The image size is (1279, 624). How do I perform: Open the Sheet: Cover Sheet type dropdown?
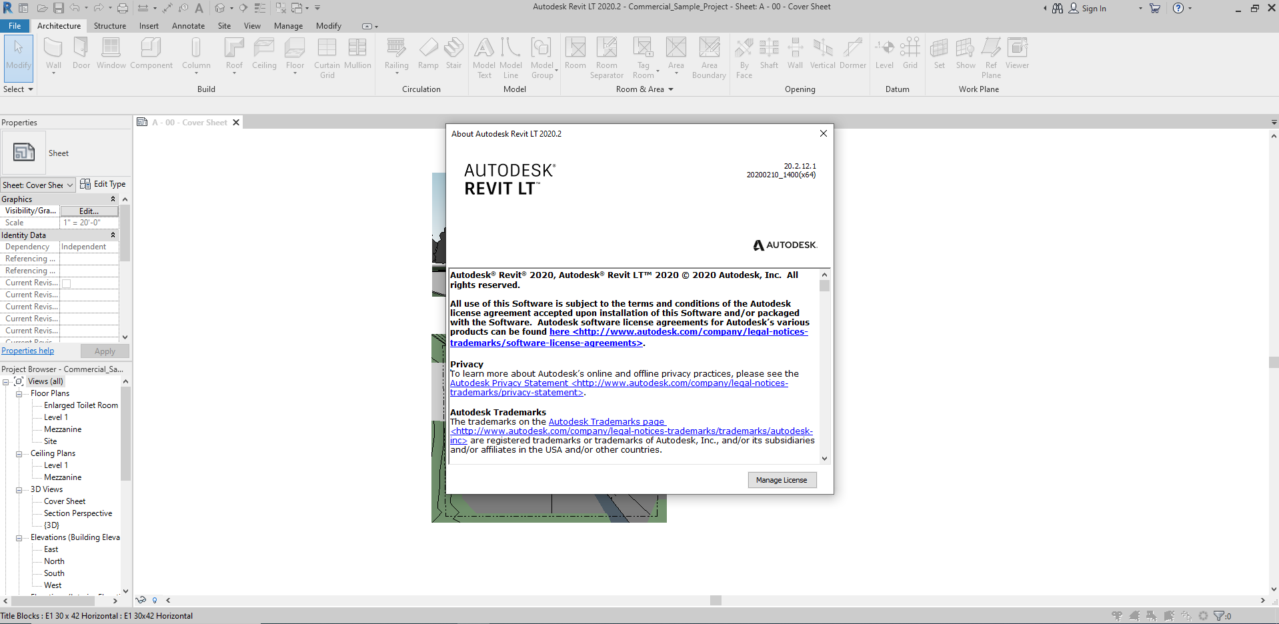tap(38, 185)
